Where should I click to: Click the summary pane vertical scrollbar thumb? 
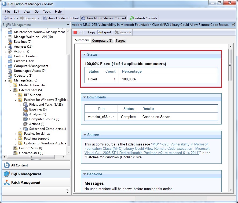(230, 65)
